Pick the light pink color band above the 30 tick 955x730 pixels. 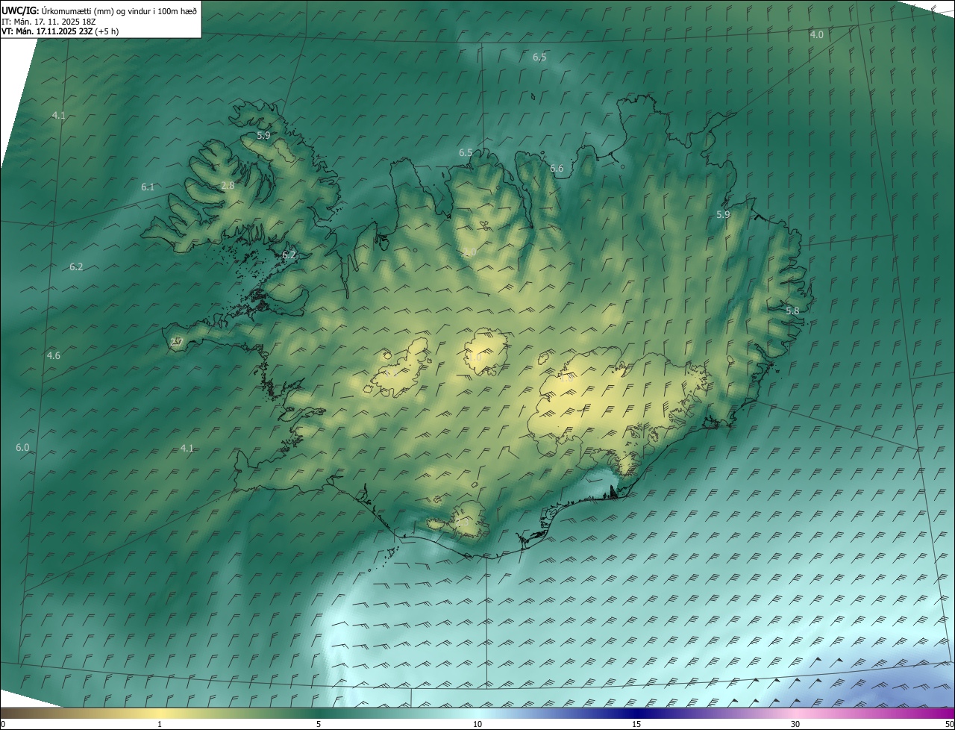pyautogui.click(x=795, y=713)
